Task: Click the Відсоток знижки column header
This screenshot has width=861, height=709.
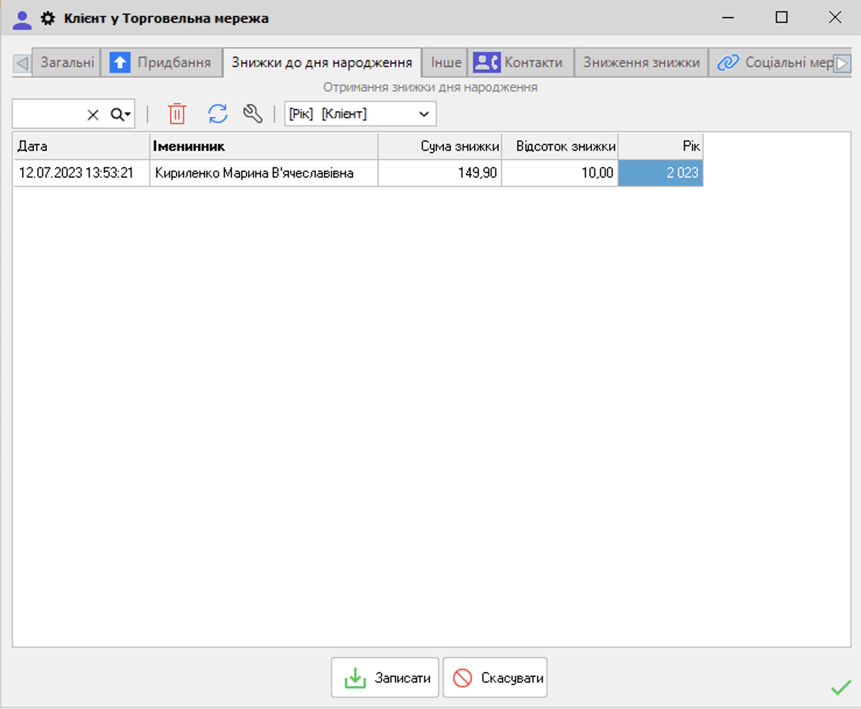Action: [x=560, y=146]
